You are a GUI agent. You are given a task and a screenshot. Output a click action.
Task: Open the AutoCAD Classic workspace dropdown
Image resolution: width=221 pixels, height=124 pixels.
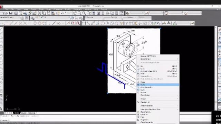(x=10, y=18)
